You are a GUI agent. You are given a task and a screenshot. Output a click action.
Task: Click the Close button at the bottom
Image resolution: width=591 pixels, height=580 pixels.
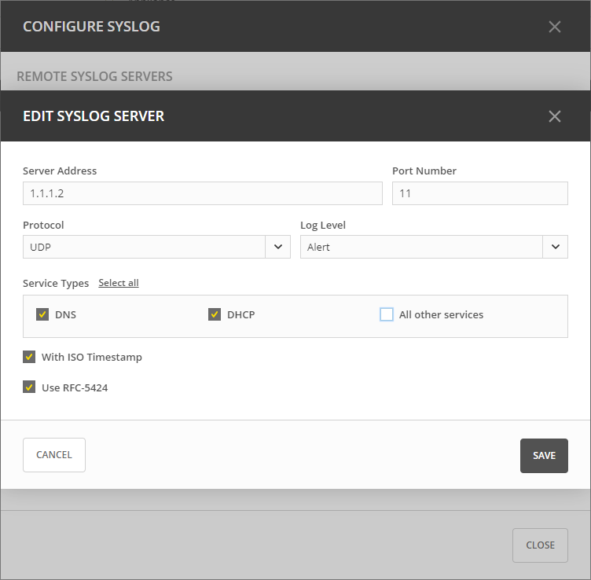[x=540, y=545]
